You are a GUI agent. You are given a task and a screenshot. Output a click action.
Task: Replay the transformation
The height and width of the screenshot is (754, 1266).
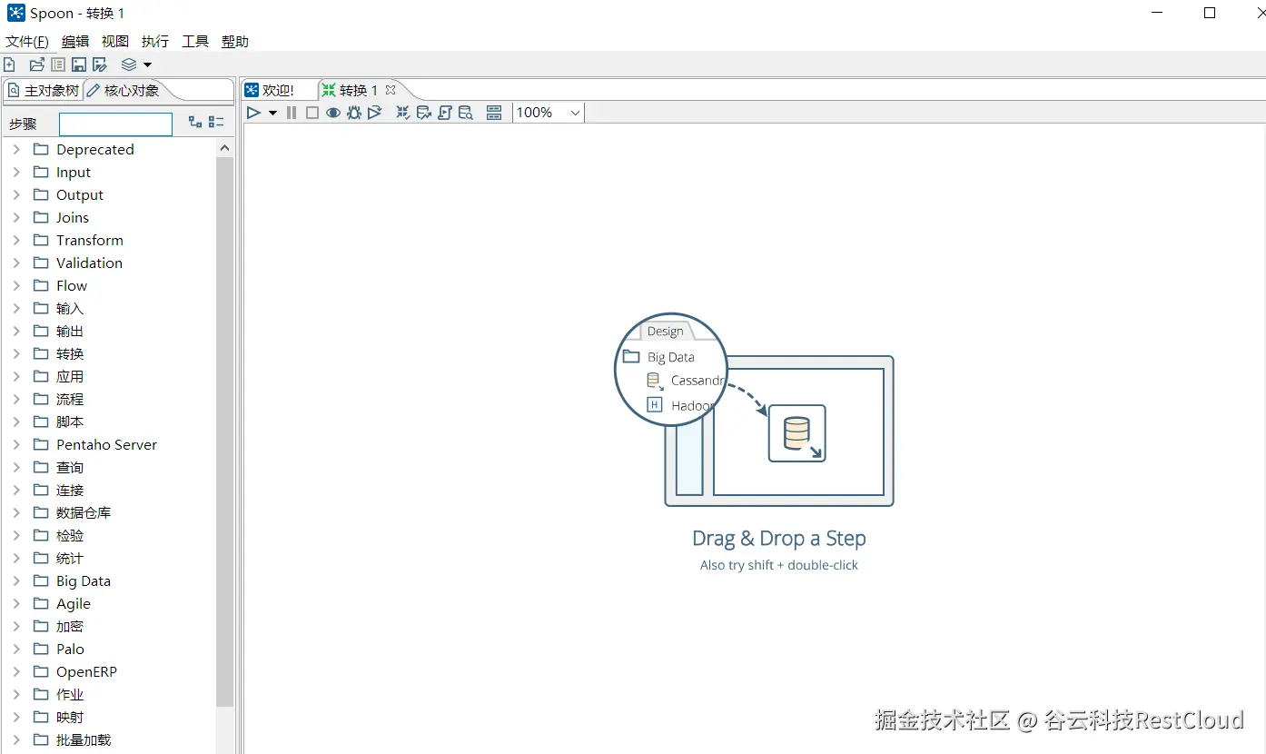(374, 113)
